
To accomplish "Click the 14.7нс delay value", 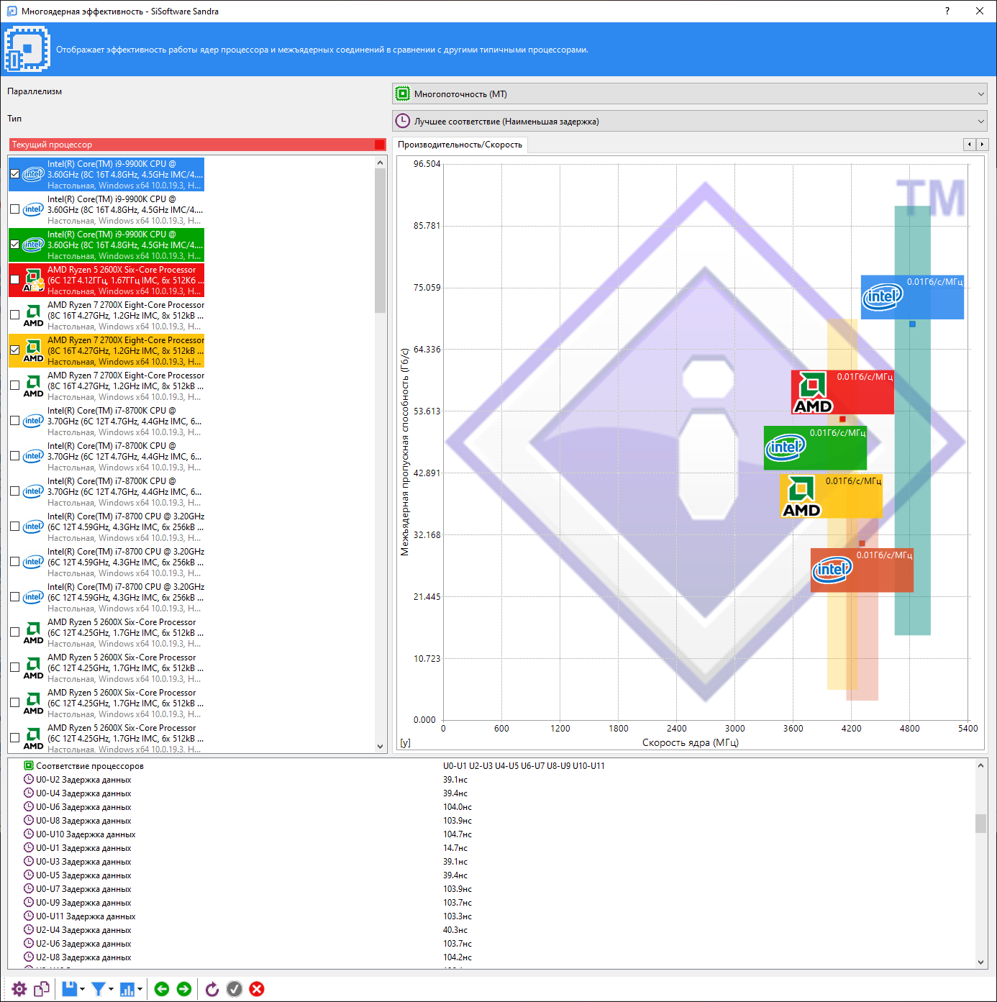I will click(455, 848).
